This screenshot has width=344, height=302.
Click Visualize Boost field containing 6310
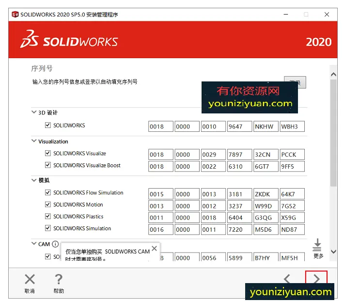click(239, 166)
